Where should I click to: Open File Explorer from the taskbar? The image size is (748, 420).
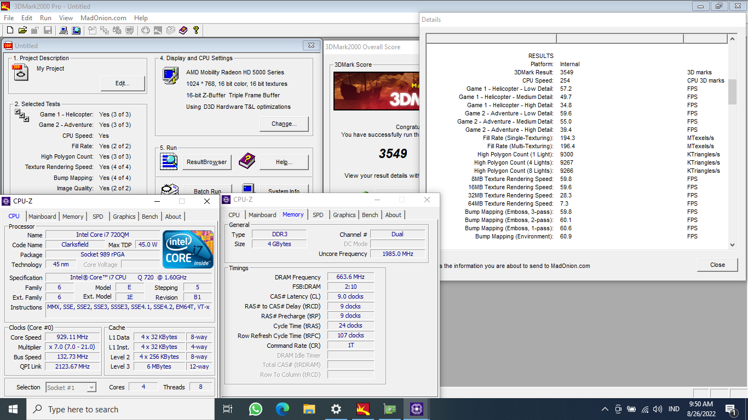tap(309, 409)
